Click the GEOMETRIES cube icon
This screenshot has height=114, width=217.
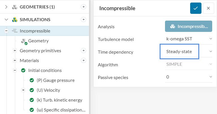click(15, 7)
